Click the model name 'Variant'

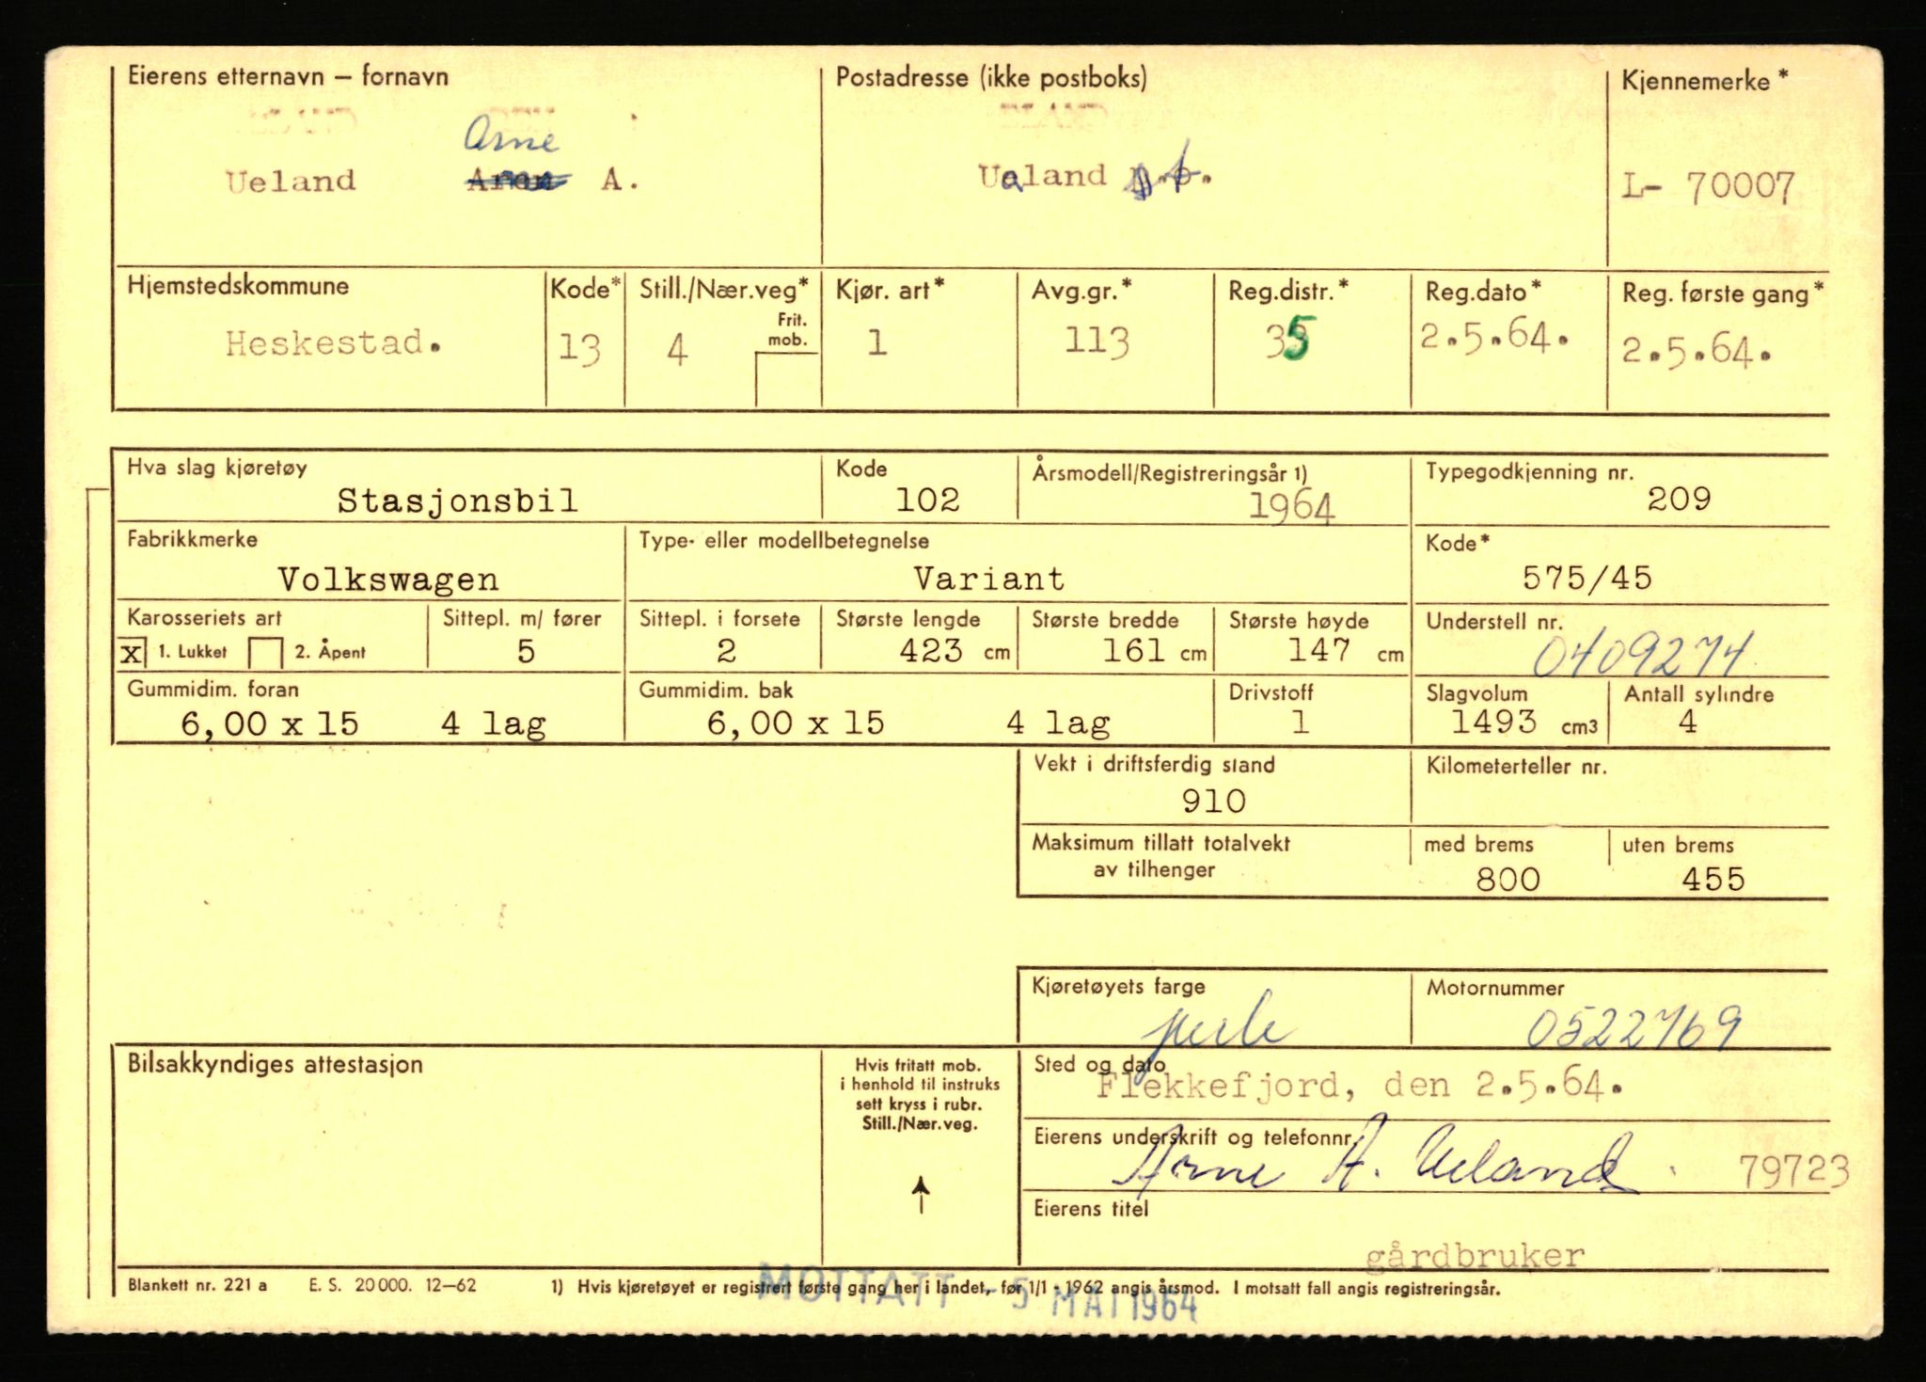pos(989,579)
